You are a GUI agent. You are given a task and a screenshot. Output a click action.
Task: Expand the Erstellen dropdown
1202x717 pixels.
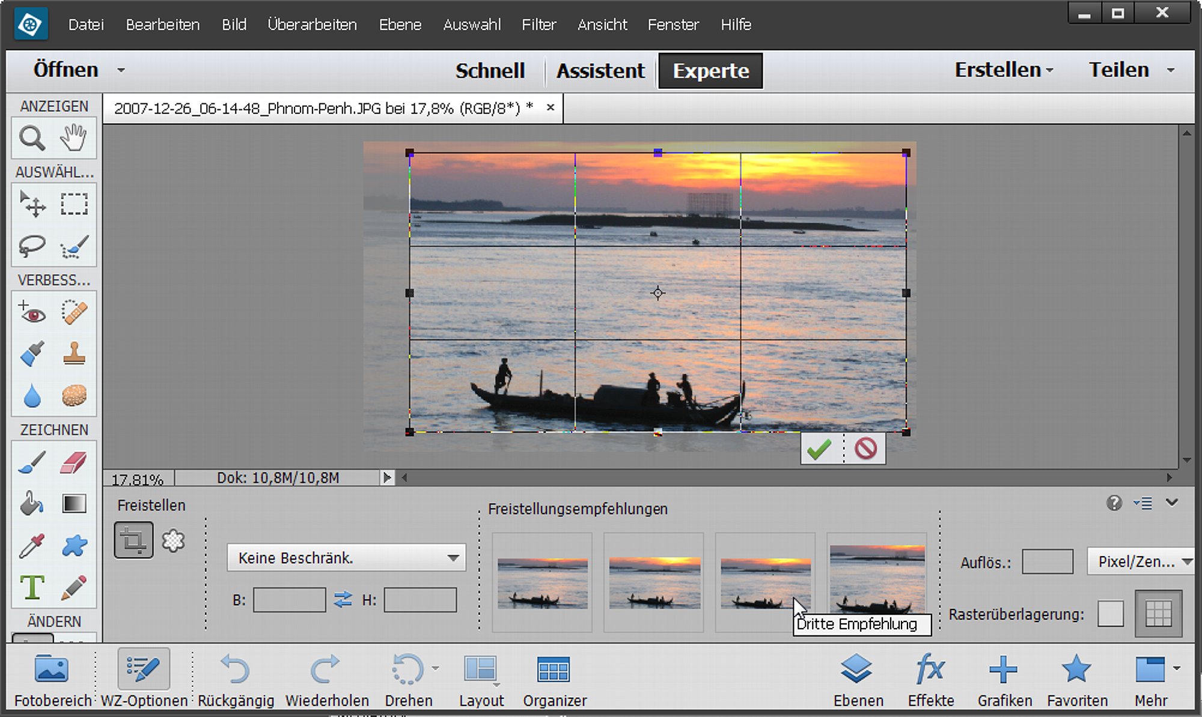click(1004, 70)
